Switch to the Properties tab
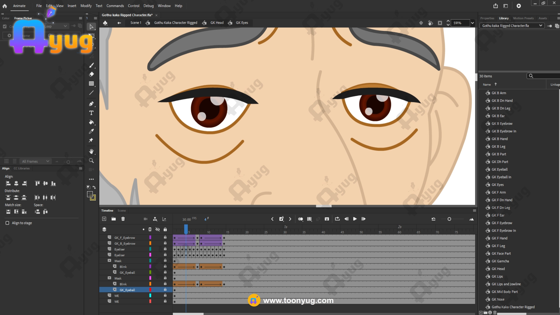The width and height of the screenshot is (560, 315). pyautogui.click(x=487, y=18)
